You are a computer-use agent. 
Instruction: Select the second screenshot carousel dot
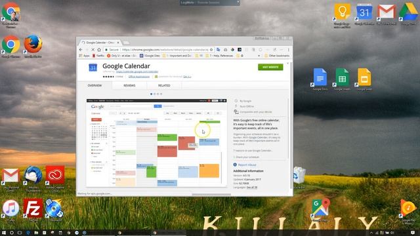click(x=155, y=94)
